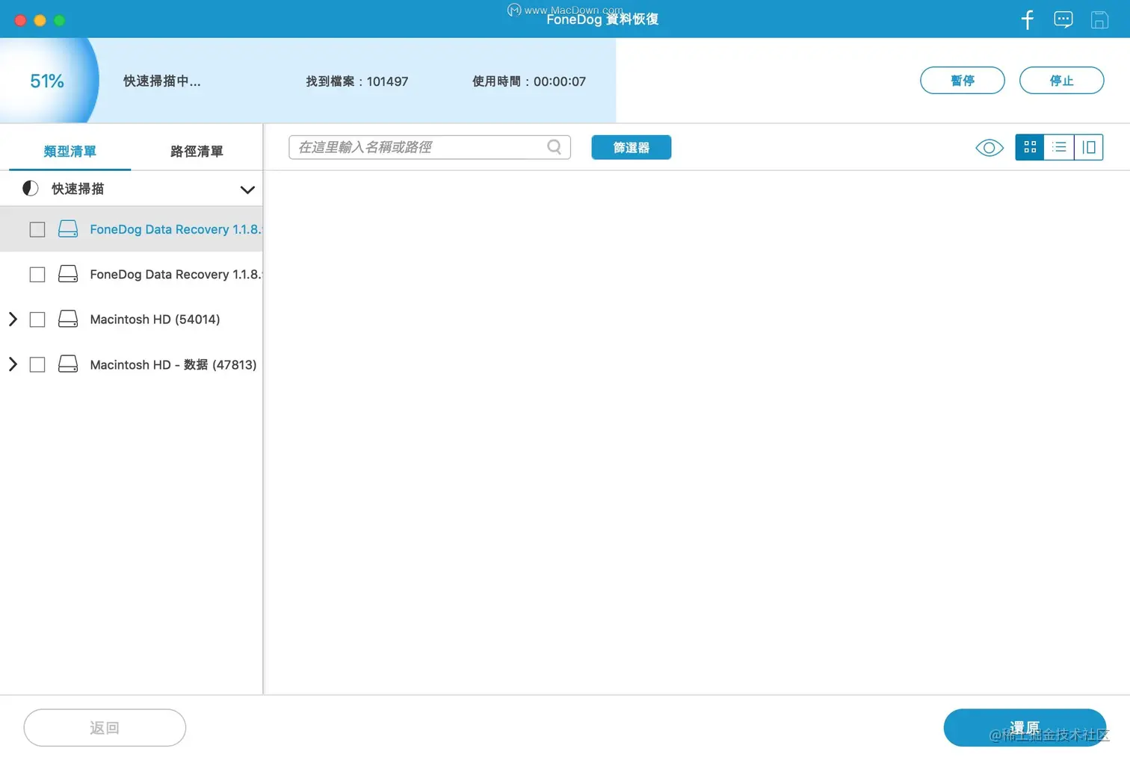Image resolution: width=1130 pixels, height=763 pixels.
Task: Expand the Macintosh HD (54014) tree node
Action: [13, 320]
